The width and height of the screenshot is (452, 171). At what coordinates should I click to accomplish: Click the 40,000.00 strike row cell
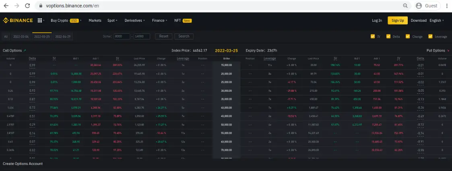226,107
